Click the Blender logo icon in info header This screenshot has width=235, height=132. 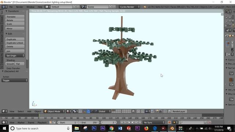click(x=145, y=7)
